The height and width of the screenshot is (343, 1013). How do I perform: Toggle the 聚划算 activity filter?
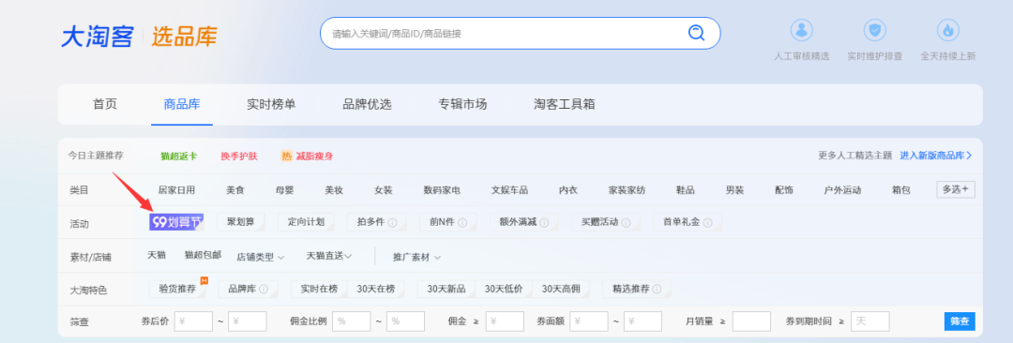[240, 222]
